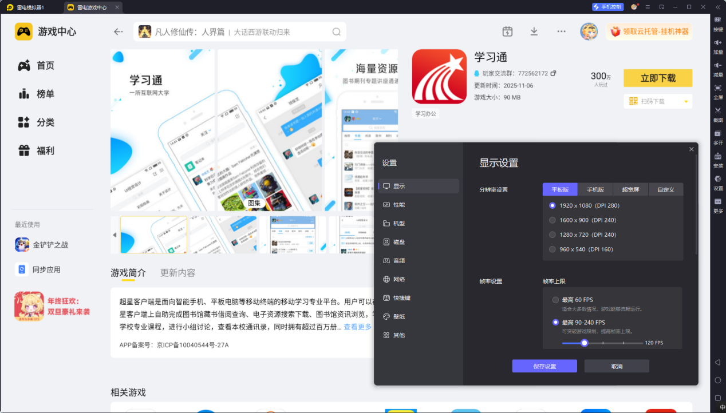Open 性能 settings section
This screenshot has width=726, height=413.
tap(419, 205)
